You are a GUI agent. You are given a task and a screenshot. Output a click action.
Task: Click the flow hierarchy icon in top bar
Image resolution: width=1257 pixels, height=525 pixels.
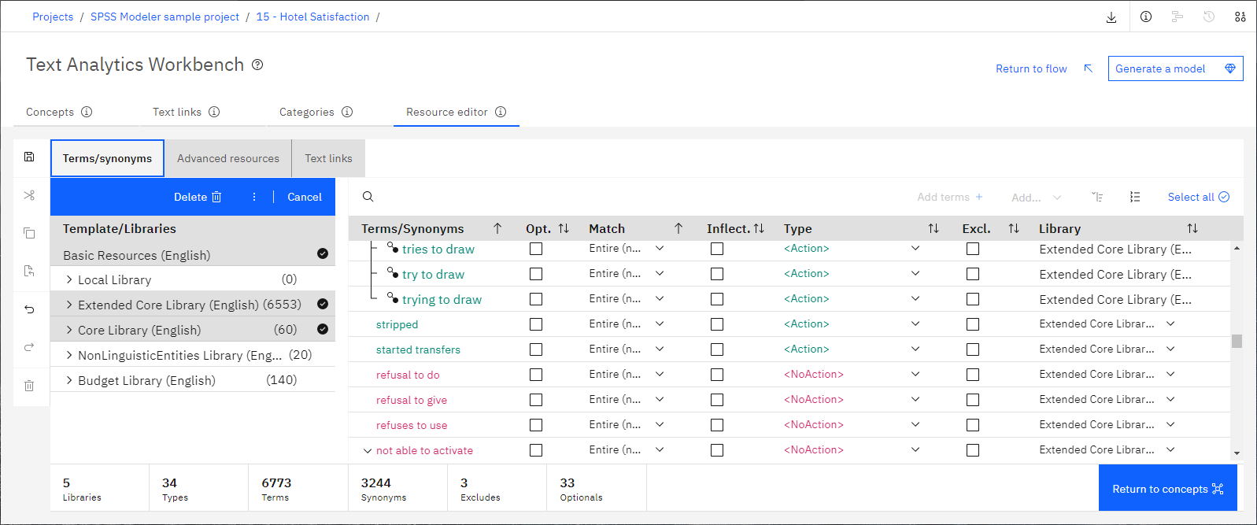click(x=1178, y=17)
